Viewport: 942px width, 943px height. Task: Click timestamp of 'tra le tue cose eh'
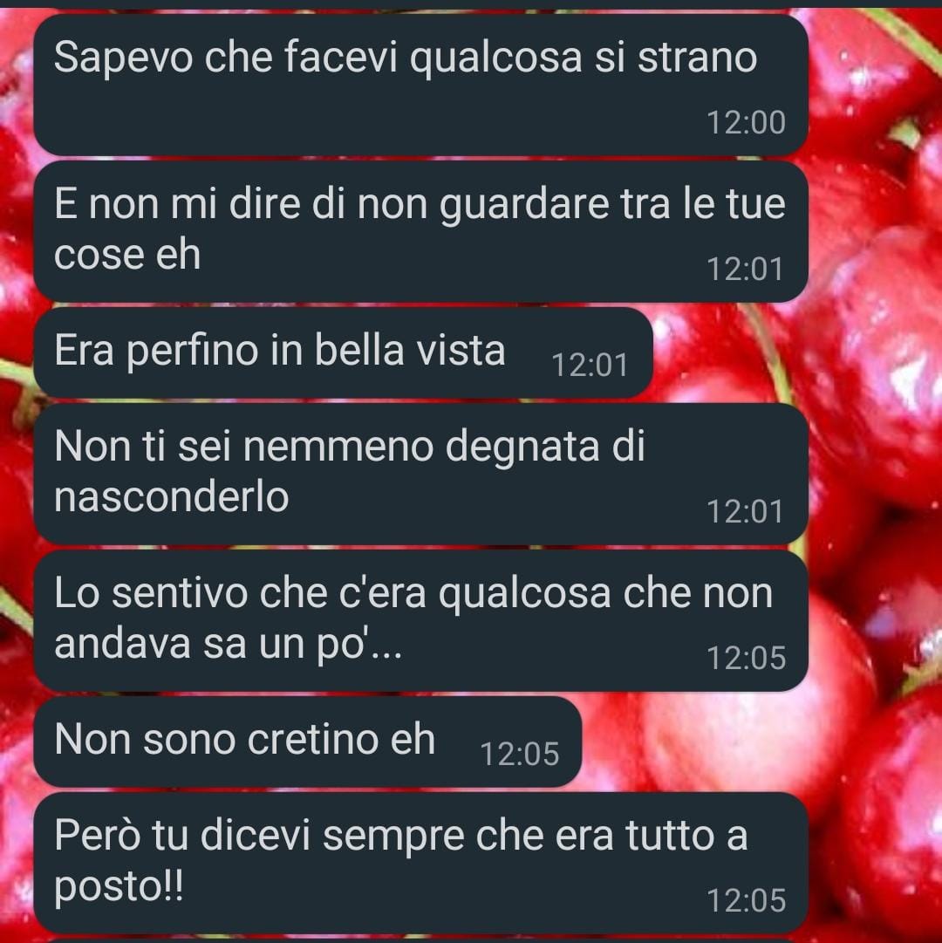(x=745, y=269)
